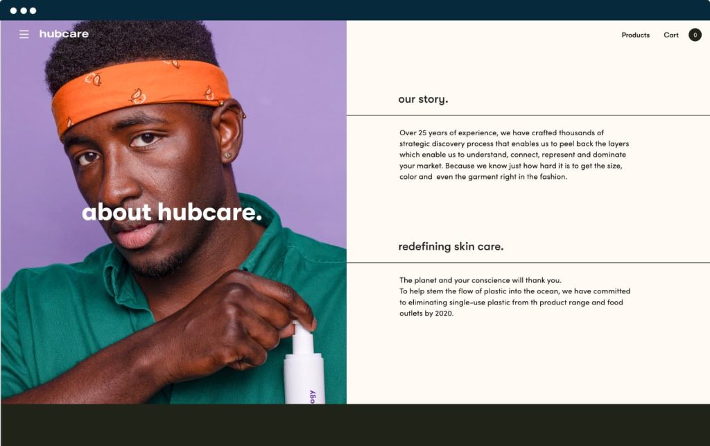
Task: Click the 'redefining skin care.' heading
Action: tap(451, 247)
